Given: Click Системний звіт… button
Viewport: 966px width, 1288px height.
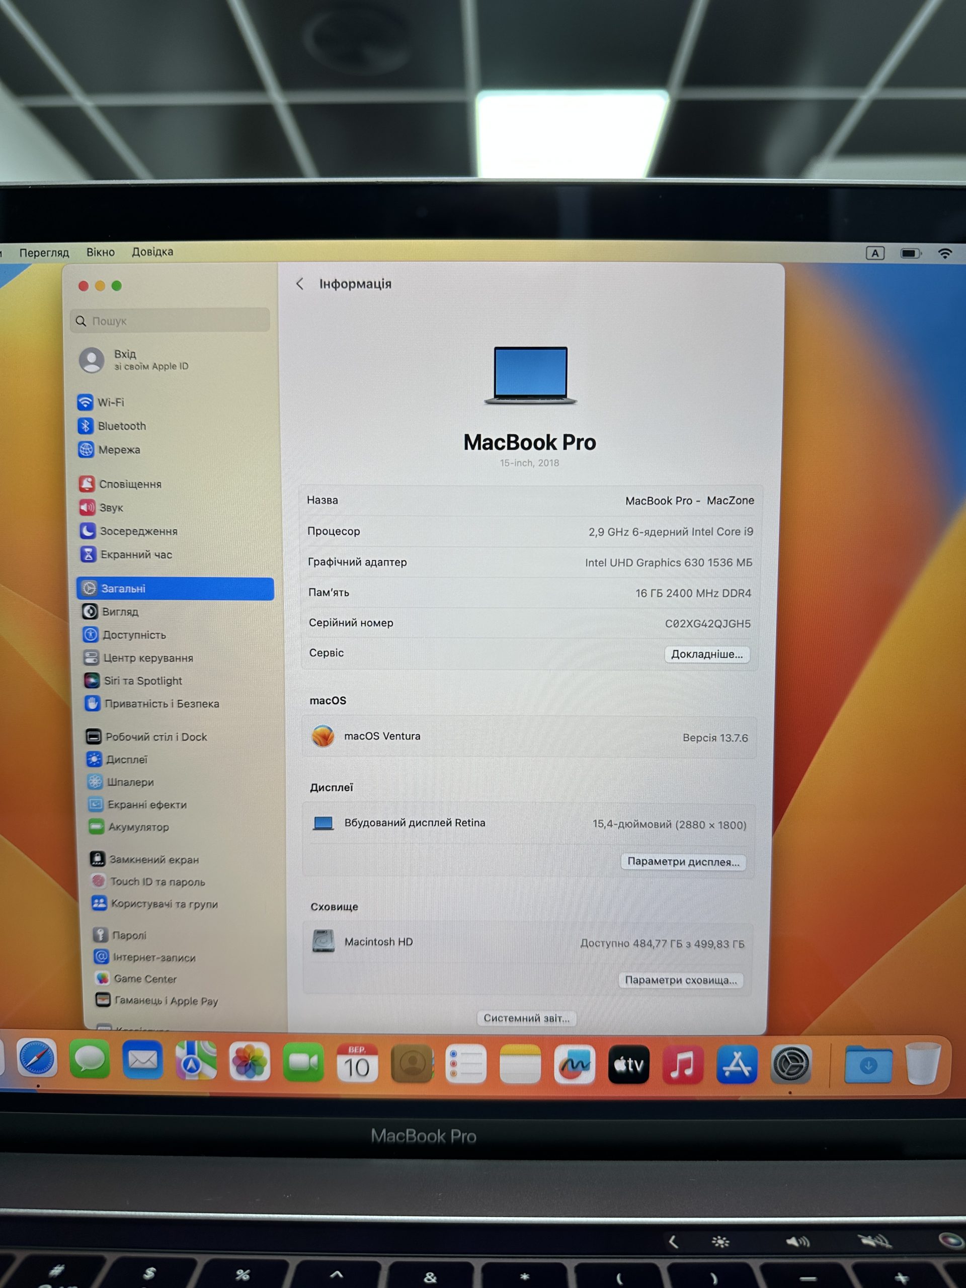Looking at the screenshot, I should tap(526, 1018).
